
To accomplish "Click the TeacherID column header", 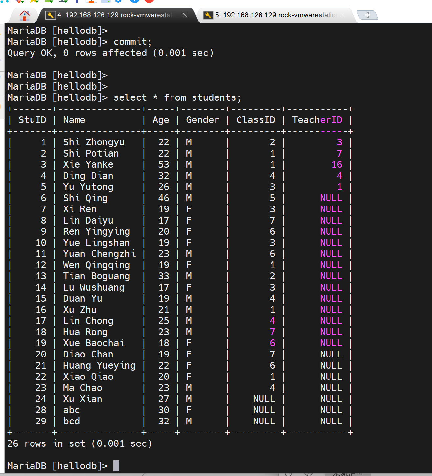I will pyautogui.click(x=317, y=120).
